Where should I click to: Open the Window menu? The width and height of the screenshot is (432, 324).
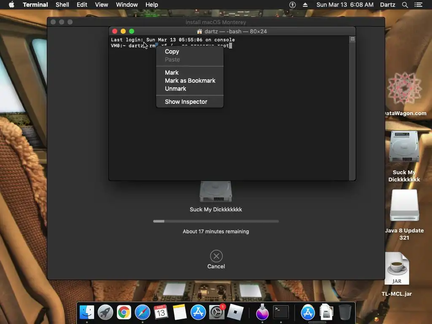point(127,5)
